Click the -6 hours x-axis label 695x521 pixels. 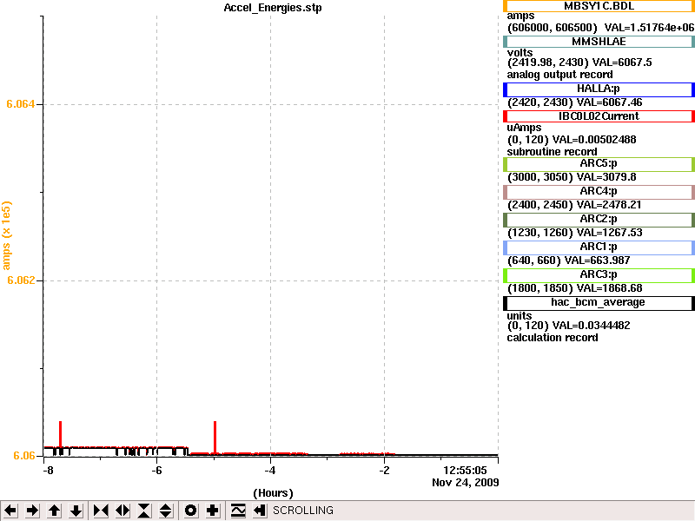click(x=156, y=471)
